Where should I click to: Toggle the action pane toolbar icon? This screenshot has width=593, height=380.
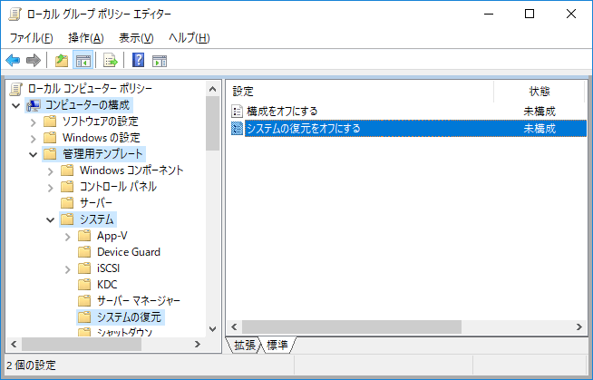point(160,61)
